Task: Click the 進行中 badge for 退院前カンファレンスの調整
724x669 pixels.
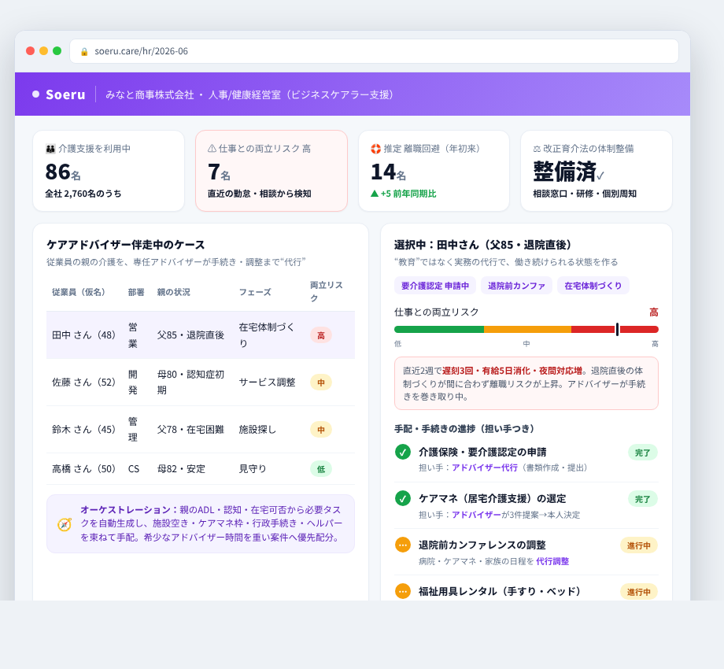Action: 638,545
